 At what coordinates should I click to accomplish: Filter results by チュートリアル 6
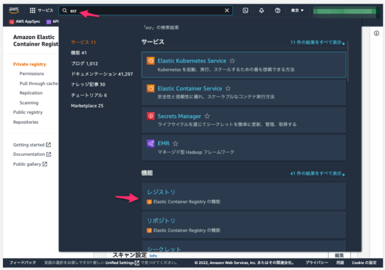click(x=88, y=95)
